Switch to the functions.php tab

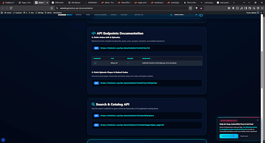tap(157, 3)
